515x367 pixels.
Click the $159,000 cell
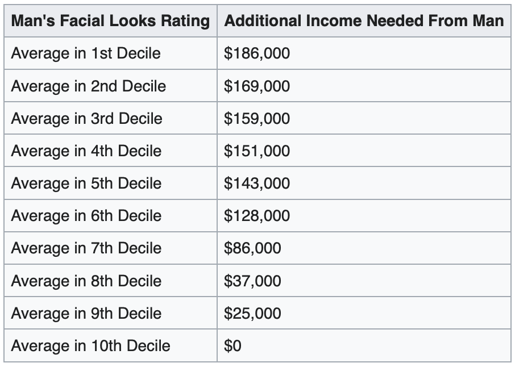click(x=257, y=119)
